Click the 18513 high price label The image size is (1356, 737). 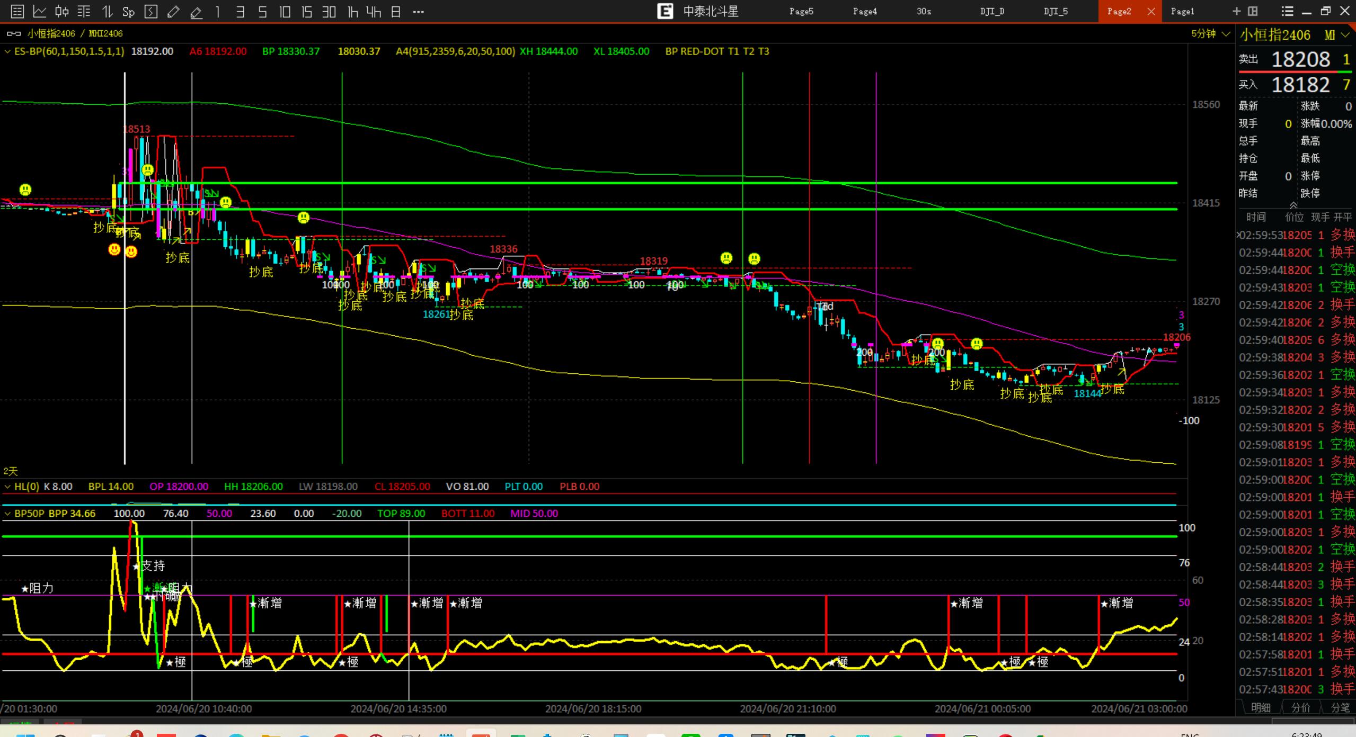136,129
